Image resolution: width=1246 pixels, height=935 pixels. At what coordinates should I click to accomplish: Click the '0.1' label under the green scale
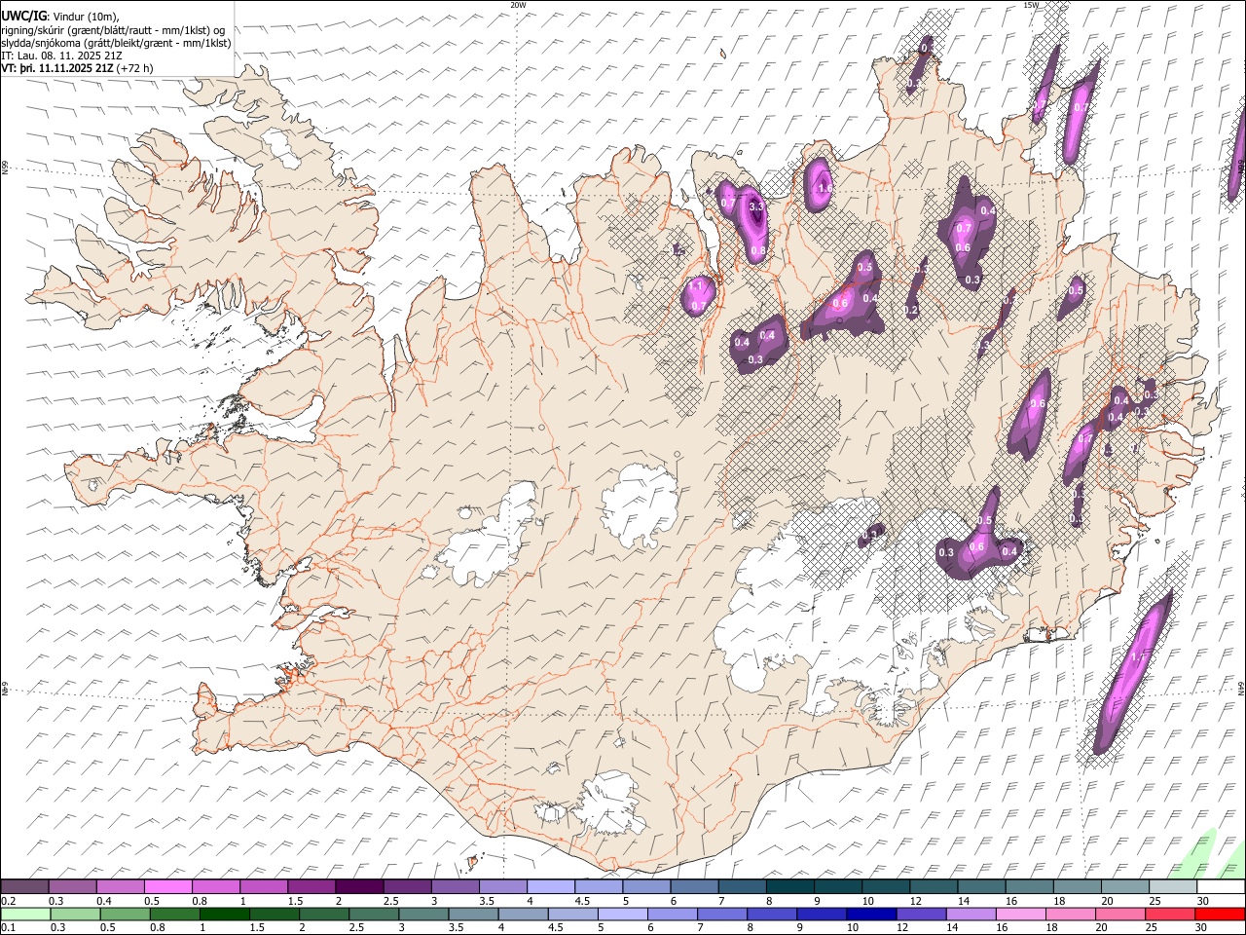[9, 928]
